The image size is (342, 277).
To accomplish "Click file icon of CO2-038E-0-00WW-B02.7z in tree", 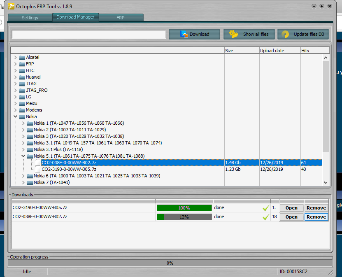I will coord(38,163).
